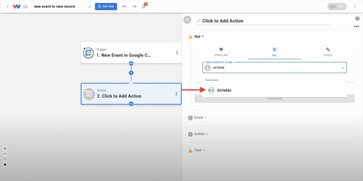Click the move handle under the trigger step

coord(131,63)
